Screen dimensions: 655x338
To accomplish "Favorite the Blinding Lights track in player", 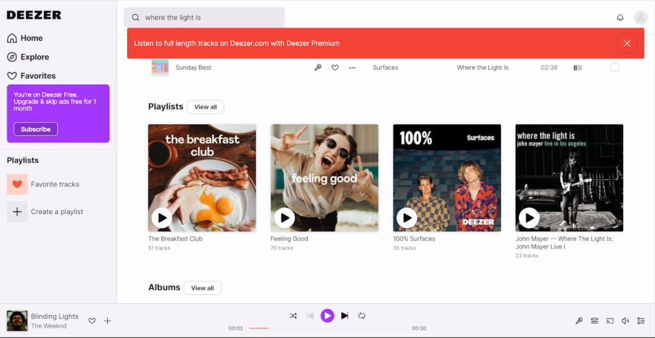I will (x=92, y=321).
